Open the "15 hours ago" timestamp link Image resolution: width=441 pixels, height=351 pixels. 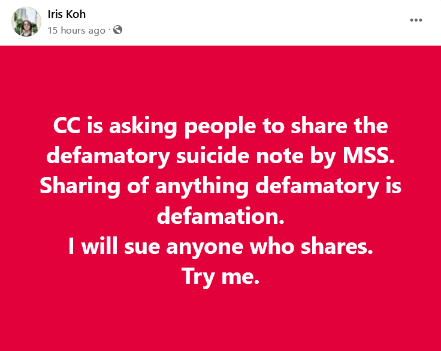[76, 30]
